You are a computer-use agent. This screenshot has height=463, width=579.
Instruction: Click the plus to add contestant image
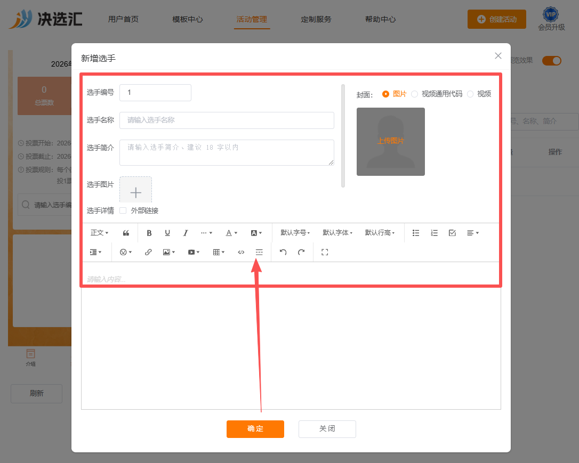(x=135, y=192)
